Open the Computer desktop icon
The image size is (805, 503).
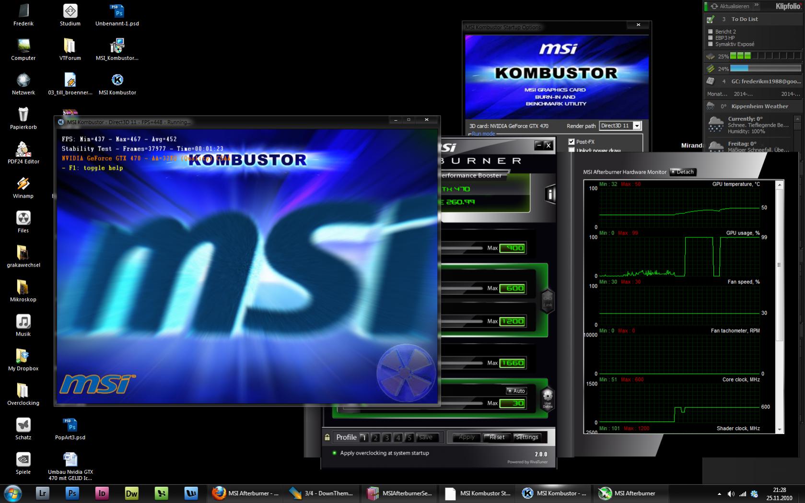coord(23,49)
